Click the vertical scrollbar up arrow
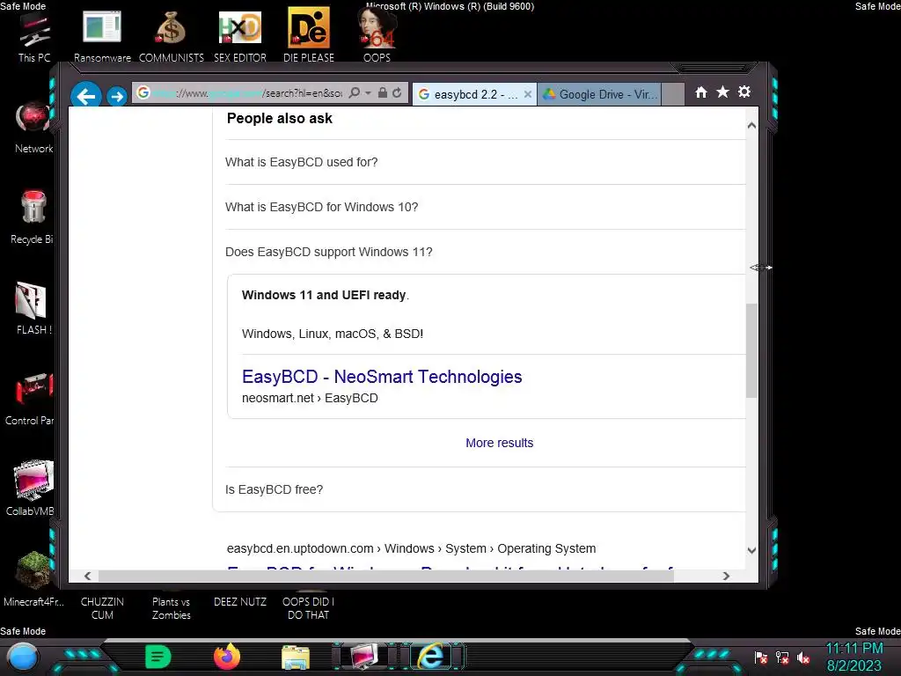 click(x=751, y=125)
